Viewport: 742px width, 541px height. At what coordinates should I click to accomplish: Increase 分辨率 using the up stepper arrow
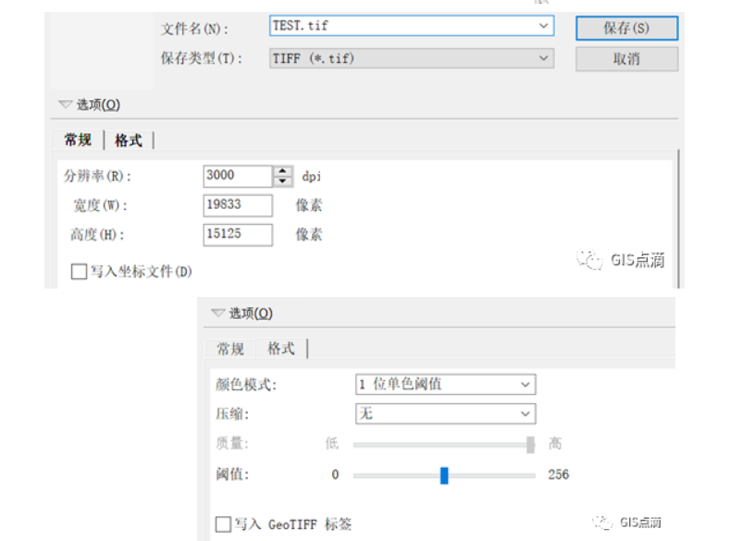click(x=282, y=170)
